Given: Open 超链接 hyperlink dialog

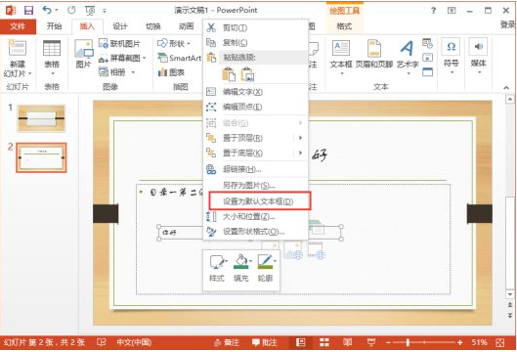Looking at the screenshot, I should click(255, 169).
